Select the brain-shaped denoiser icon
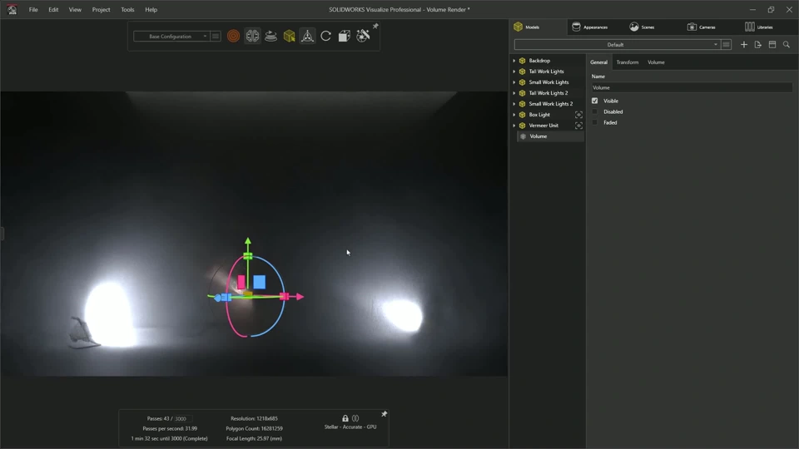 (x=252, y=36)
